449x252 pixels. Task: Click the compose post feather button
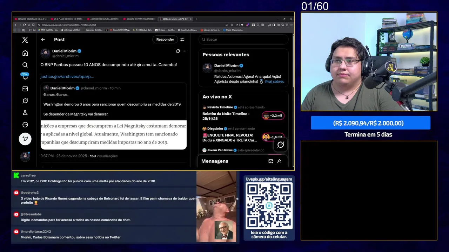tap(25, 139)
